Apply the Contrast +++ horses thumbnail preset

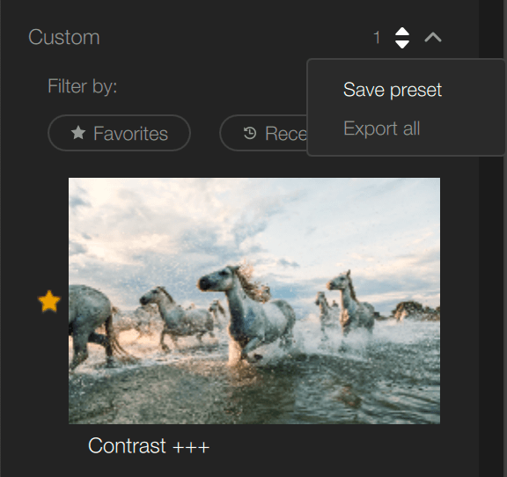254,301
